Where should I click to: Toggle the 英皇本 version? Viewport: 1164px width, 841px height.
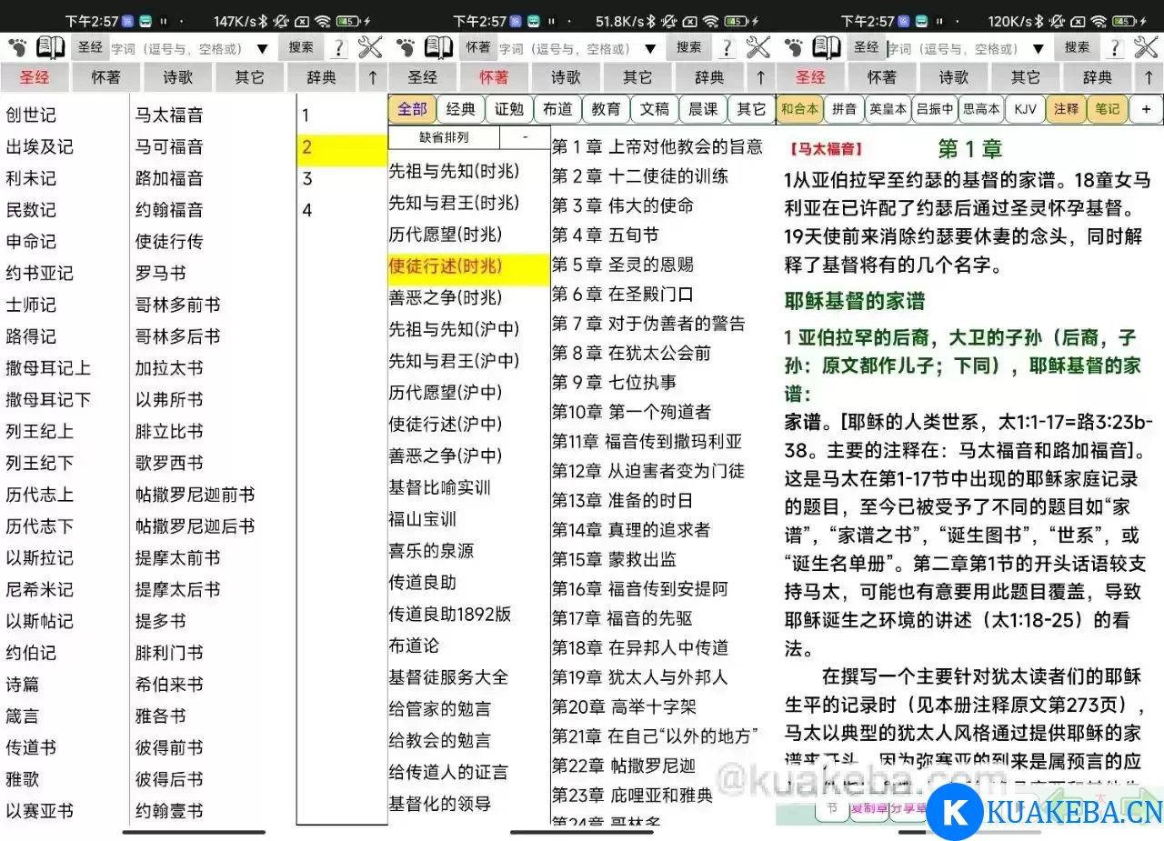(x=888, y=109)
